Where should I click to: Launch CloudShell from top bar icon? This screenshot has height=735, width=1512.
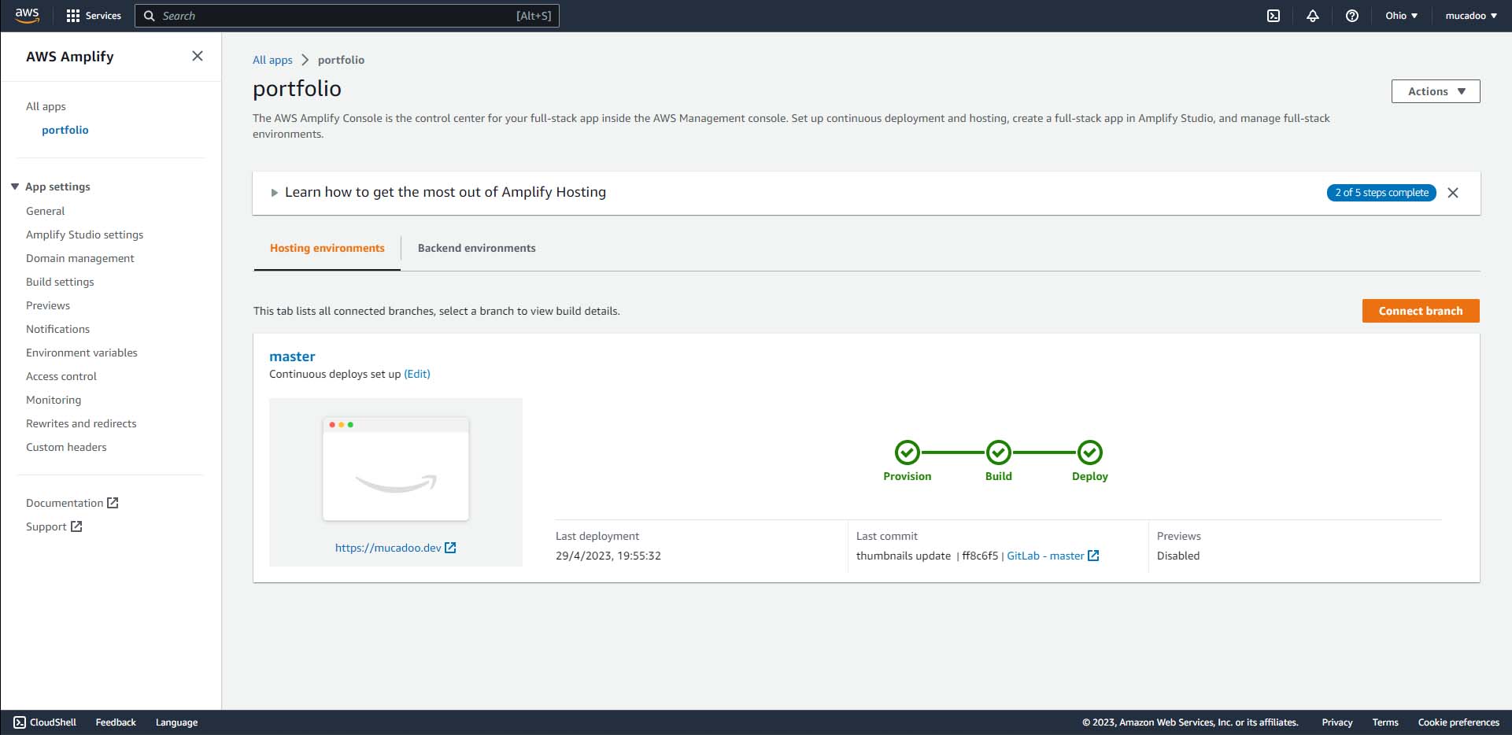point(1274,16)
